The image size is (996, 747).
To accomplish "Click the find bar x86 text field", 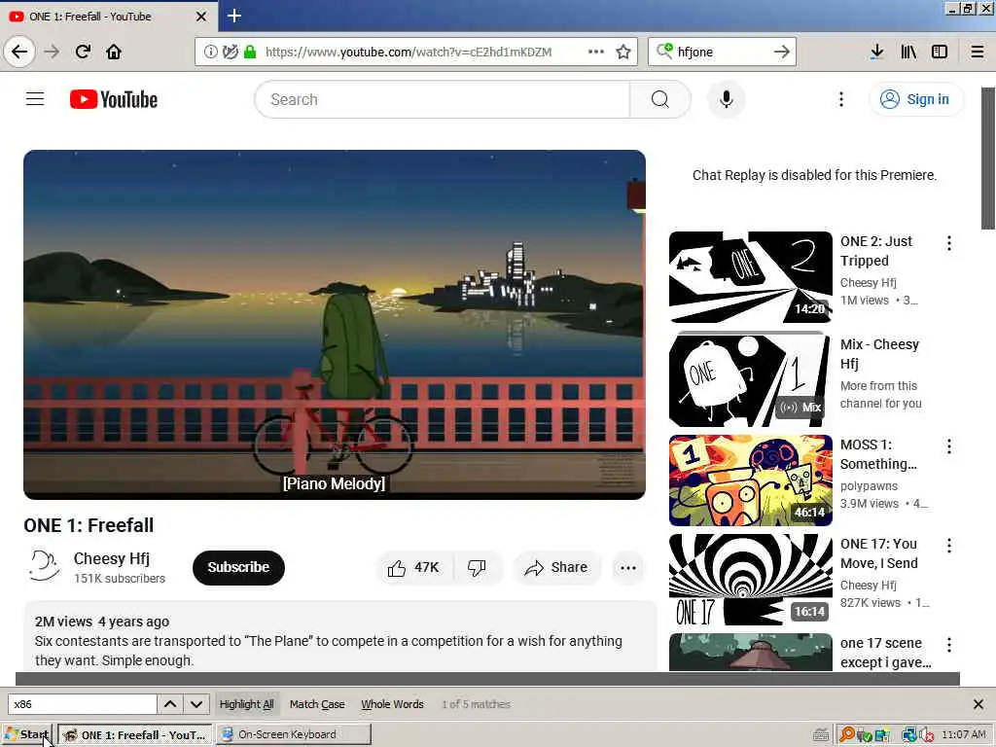I will click(82, 704).
